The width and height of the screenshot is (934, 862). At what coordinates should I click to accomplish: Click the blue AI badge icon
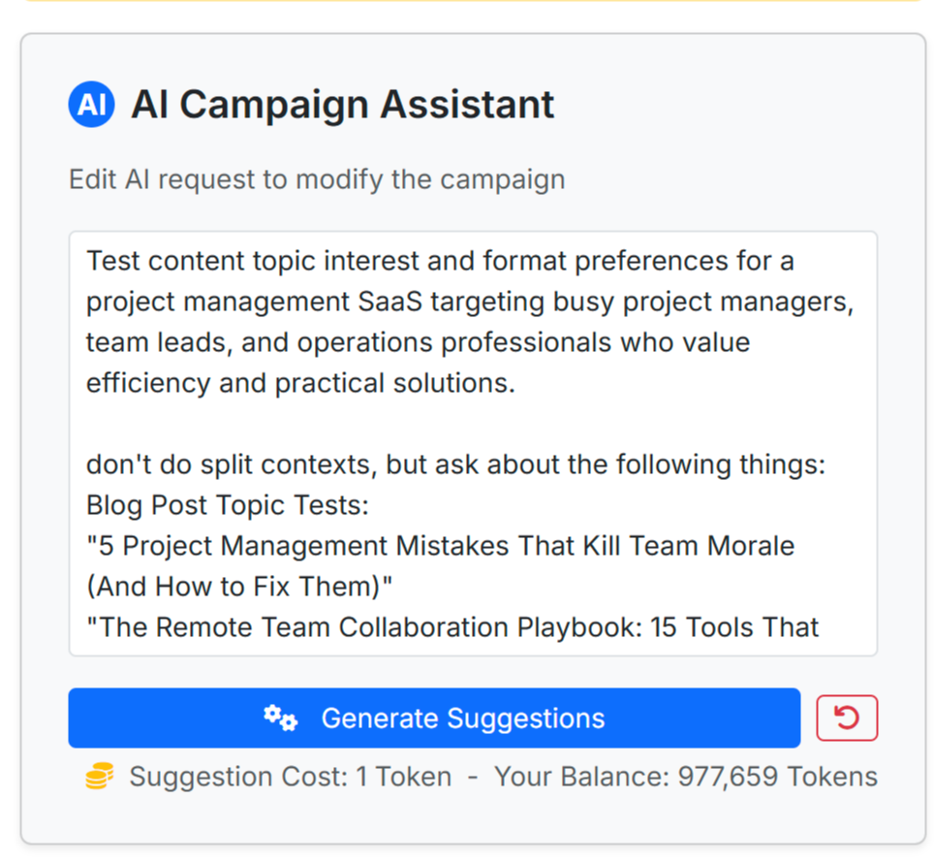click(x=91, y=105)
